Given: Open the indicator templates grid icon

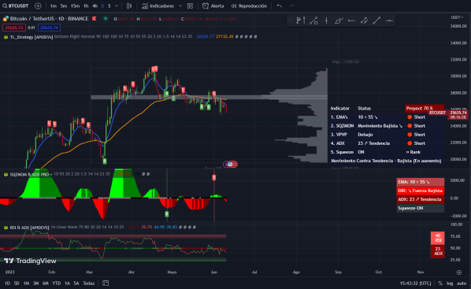Looking at the screenshot, I should point(190,6).
